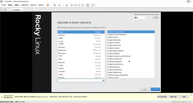Viewport: 193px width, 103px height.
Task: Click the installer Help! button
Action: 156,17
